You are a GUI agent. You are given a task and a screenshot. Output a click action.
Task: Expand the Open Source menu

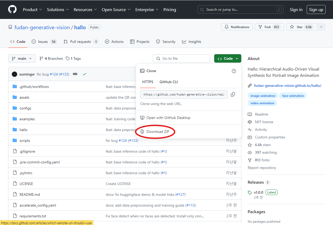pyautogui.click(x=116, y=9)
